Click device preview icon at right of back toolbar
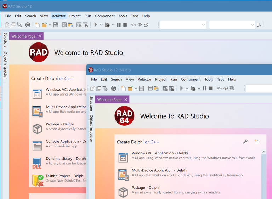This screenshot has width=272, height=199. [x=259, y=25]
